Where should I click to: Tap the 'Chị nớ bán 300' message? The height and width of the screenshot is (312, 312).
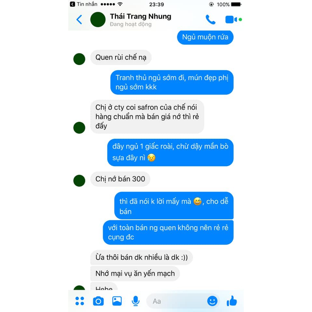120,179
